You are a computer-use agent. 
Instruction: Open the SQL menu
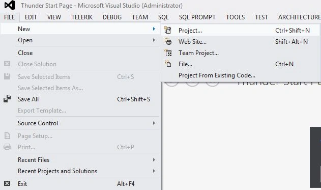click(x=163, y=17)
